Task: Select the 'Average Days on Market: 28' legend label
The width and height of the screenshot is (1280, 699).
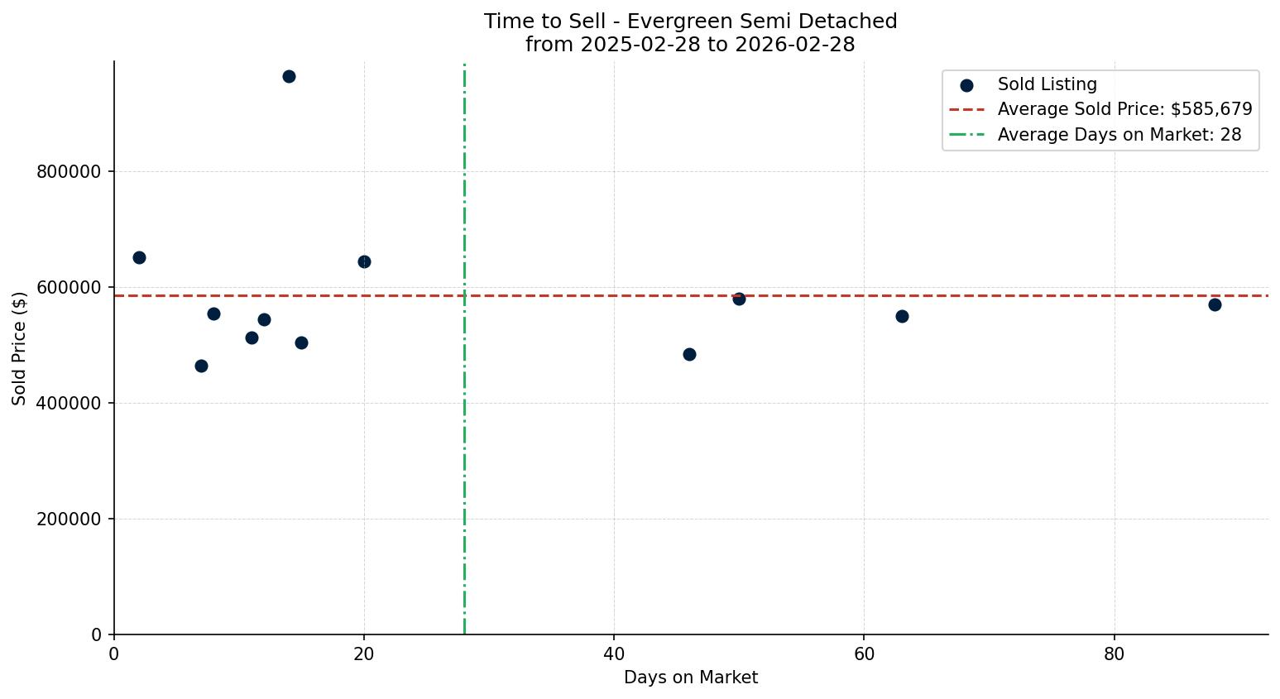Action: pyautogui.click(x=1119, y=135)
